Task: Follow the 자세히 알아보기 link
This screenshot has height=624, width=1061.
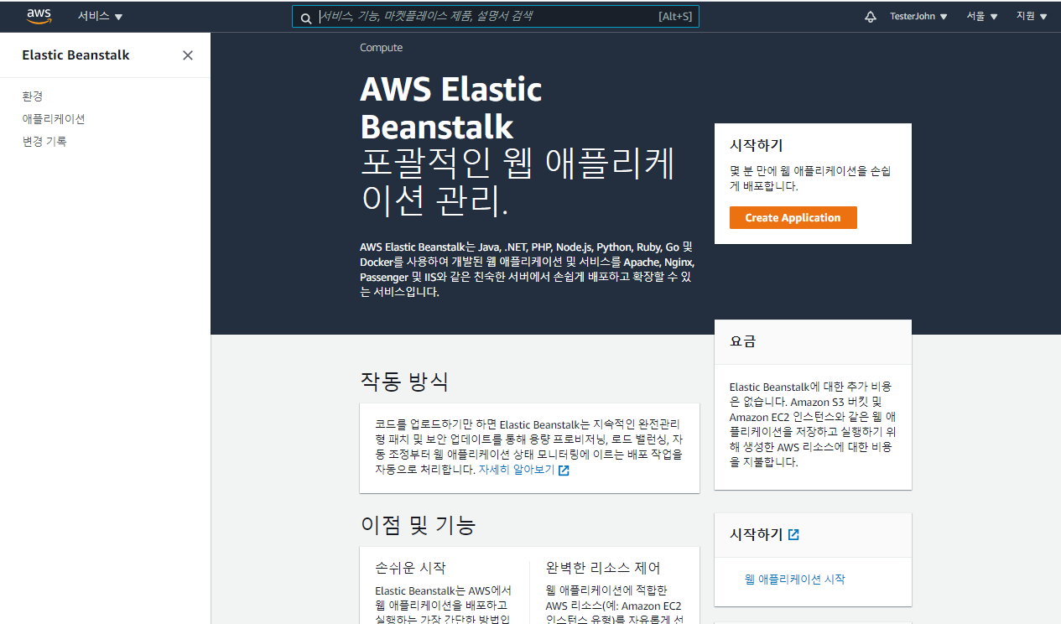Action: pyautogui.click(x=517, y=471)
